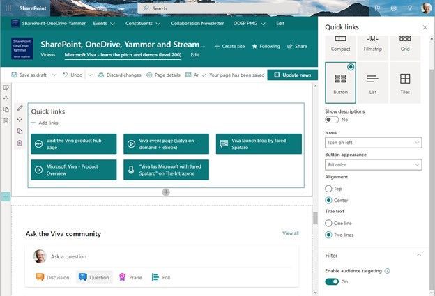Click the flag icon in the header
The height and width of the screenshot is (296, 435).
coord(377,8)
